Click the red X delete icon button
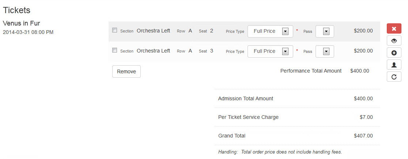 (394, 28)
